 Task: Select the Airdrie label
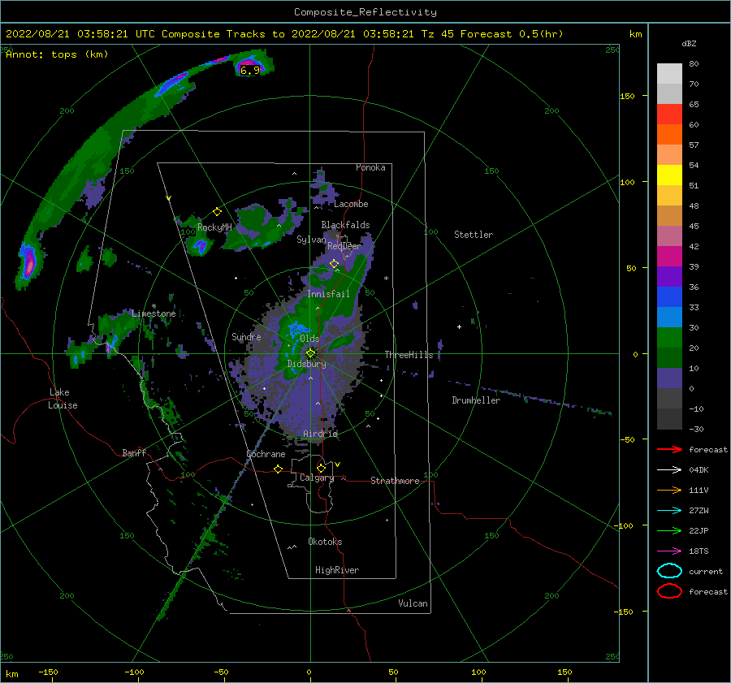click(x=320, y=434)
